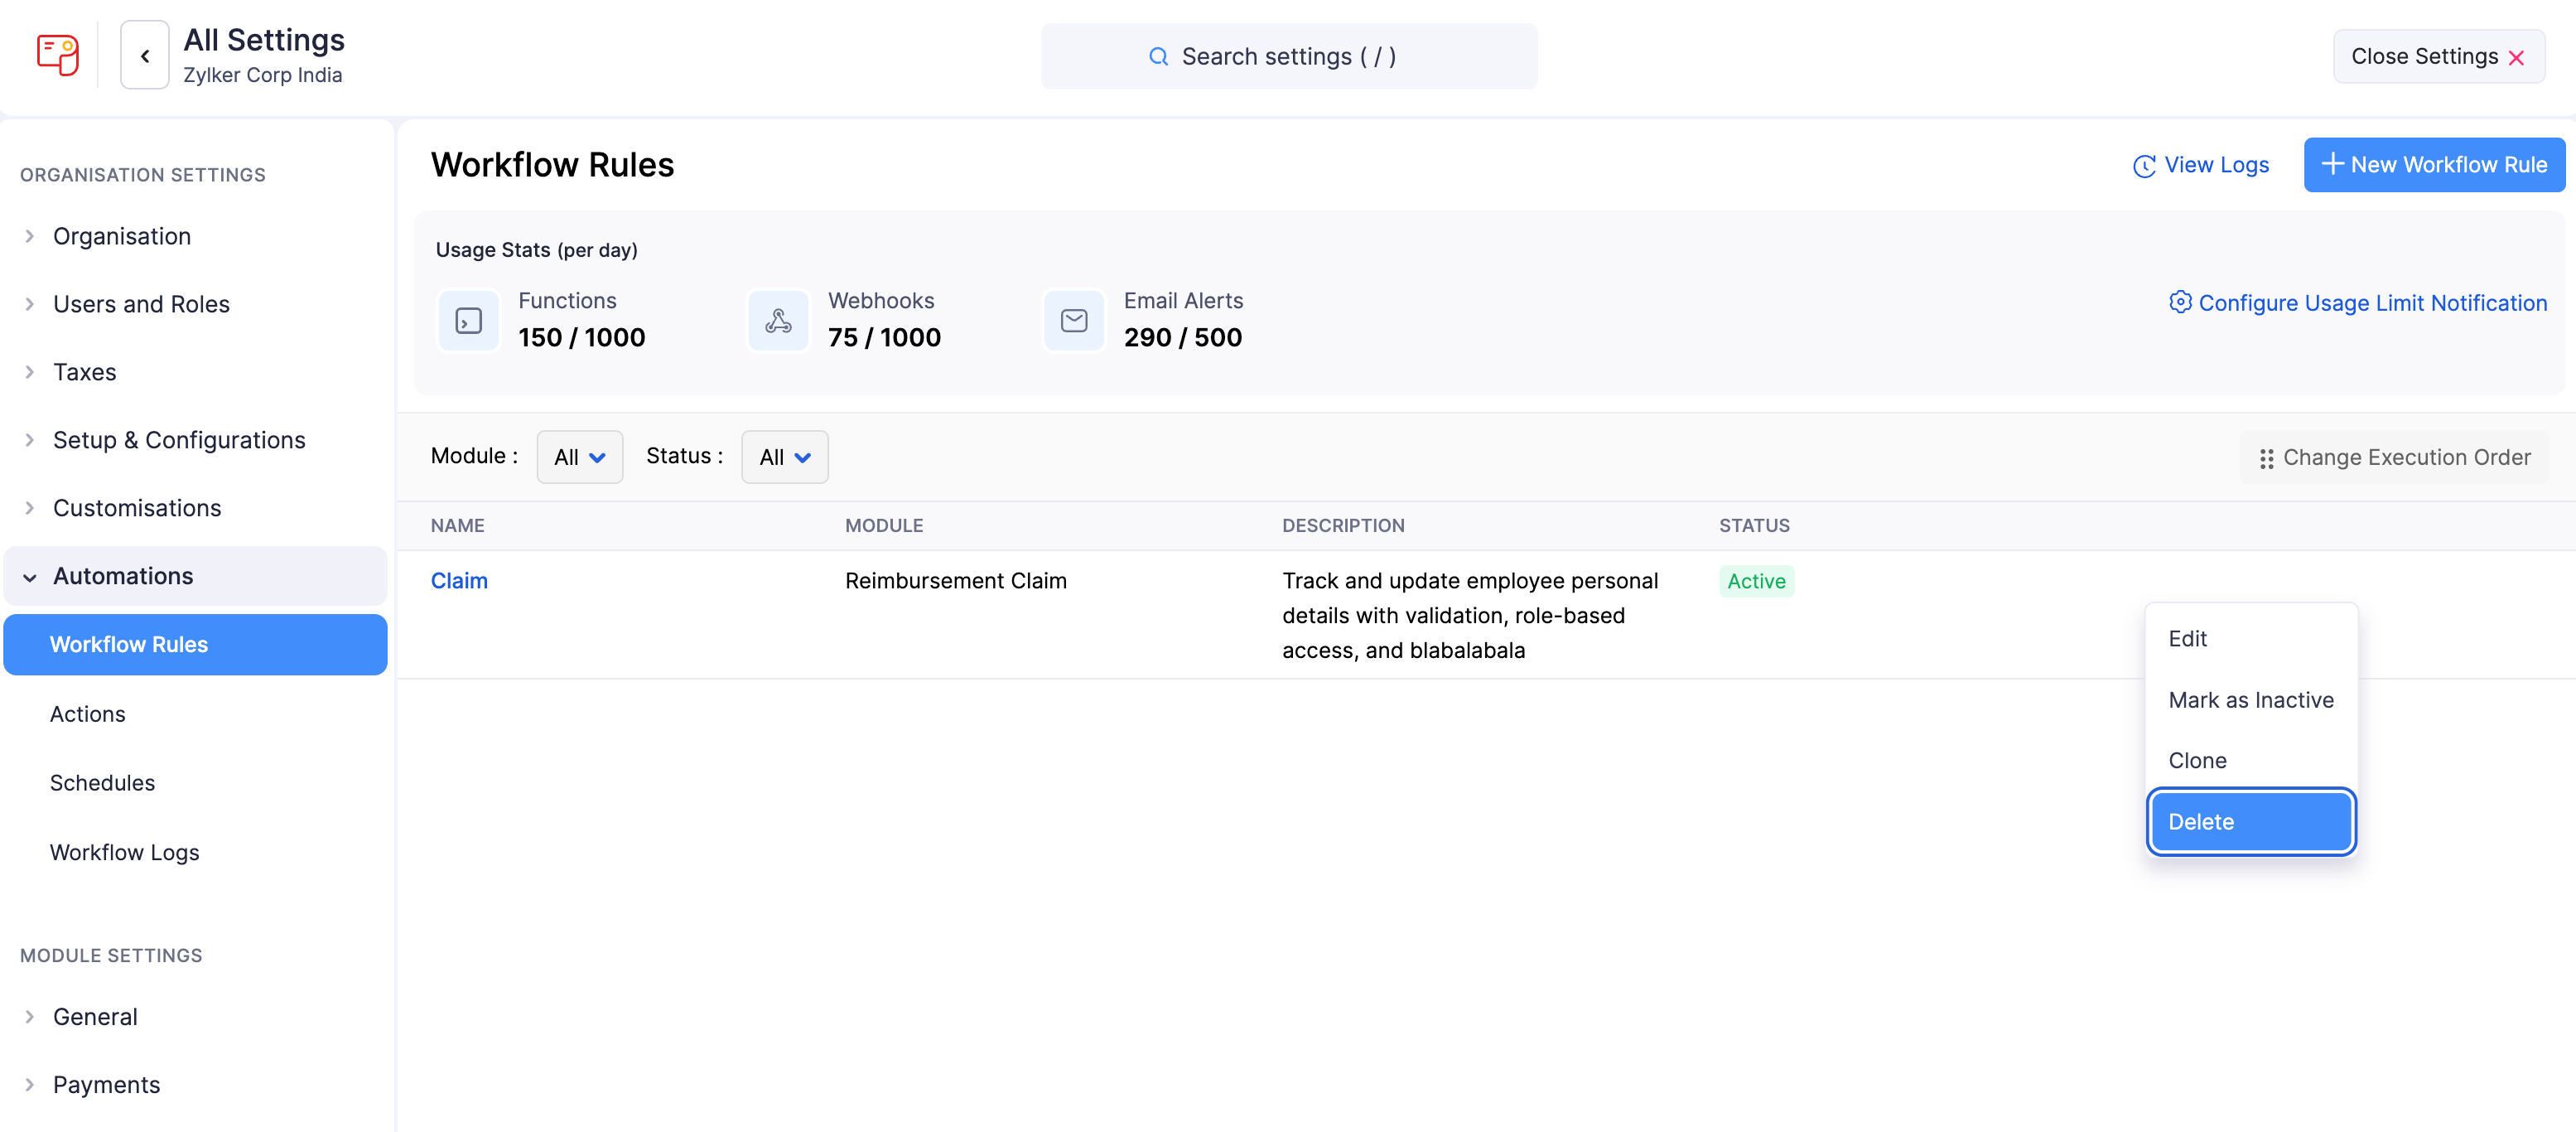Click the Webhooks usage icon
The width and height of the screenshot is (2576, 1132).
tap(778, 320)
